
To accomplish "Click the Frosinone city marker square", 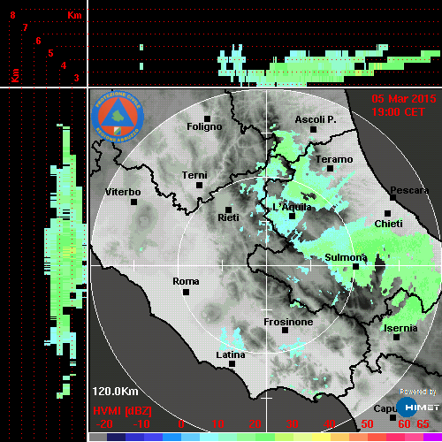I will [285, 331].
